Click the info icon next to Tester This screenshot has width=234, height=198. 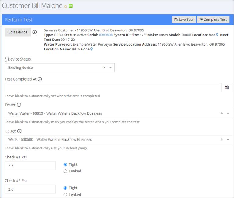tap(19, 105)
